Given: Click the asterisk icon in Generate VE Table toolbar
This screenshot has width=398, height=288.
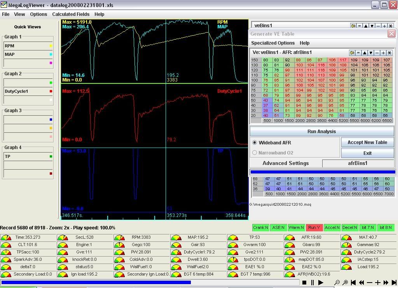Looking at the screenshot, I should (x=389, y=53).
